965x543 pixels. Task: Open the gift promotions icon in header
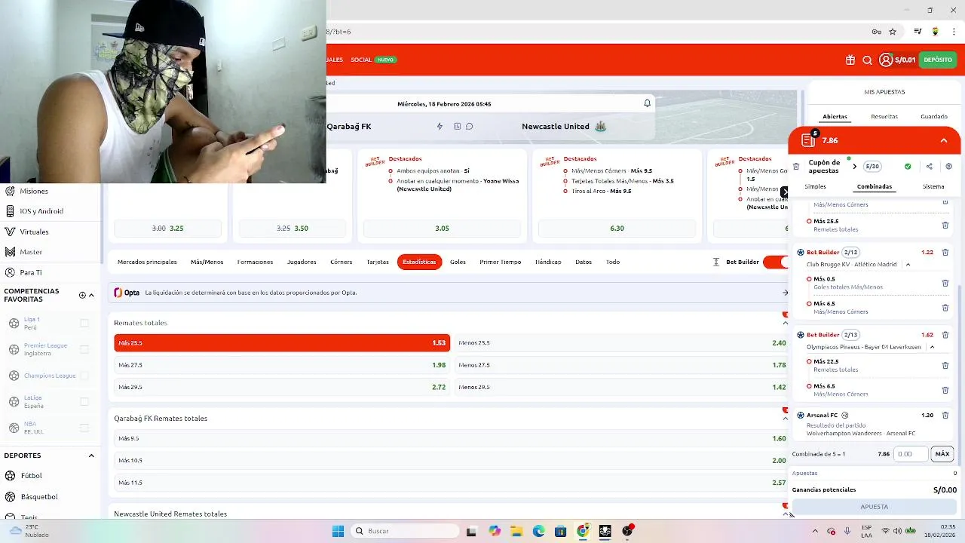[850, 60]
